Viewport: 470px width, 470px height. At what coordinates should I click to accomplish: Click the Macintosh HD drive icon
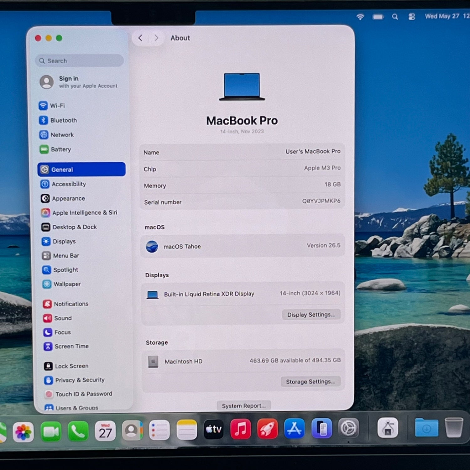153,362
